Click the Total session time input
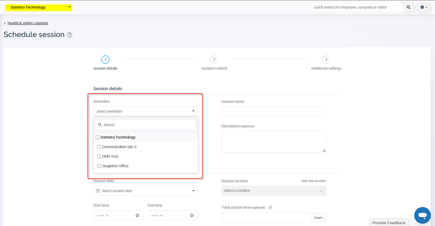435x226 pixels. tap(266, 218)
